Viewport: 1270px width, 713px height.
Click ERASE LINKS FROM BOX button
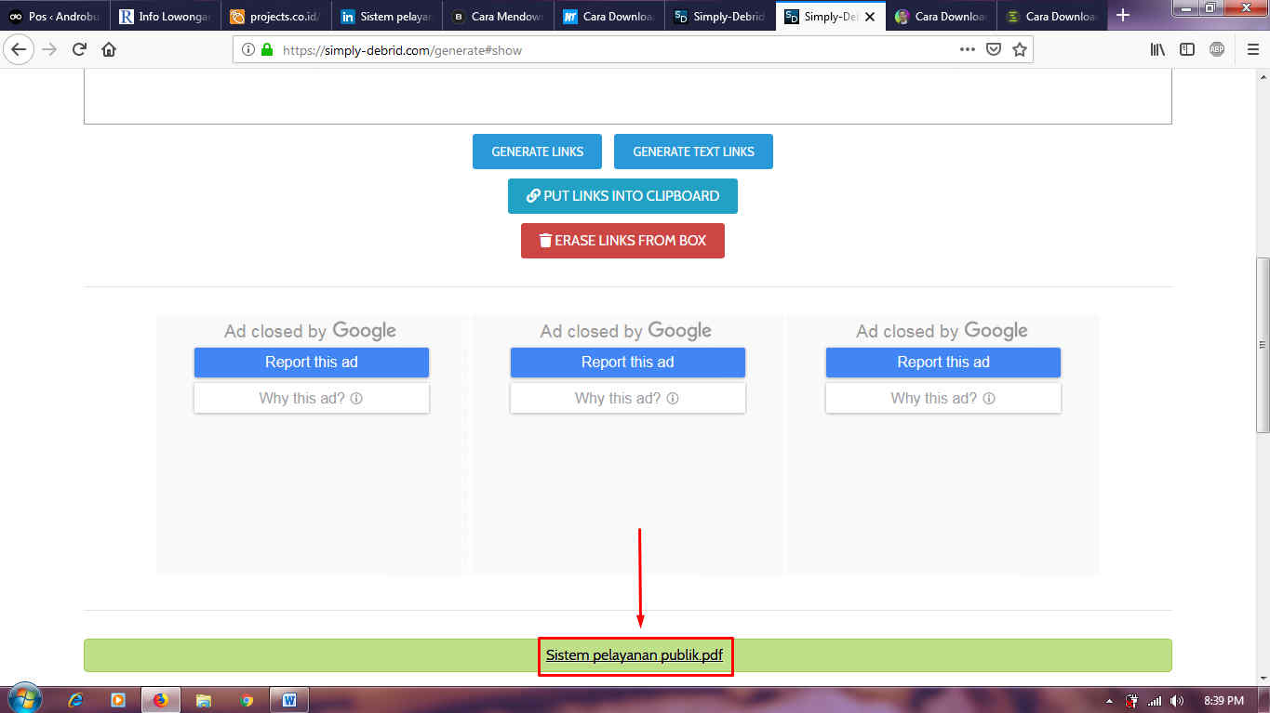(x=622, y=240)
